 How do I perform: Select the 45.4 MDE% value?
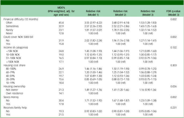click(x=61, y=23)
